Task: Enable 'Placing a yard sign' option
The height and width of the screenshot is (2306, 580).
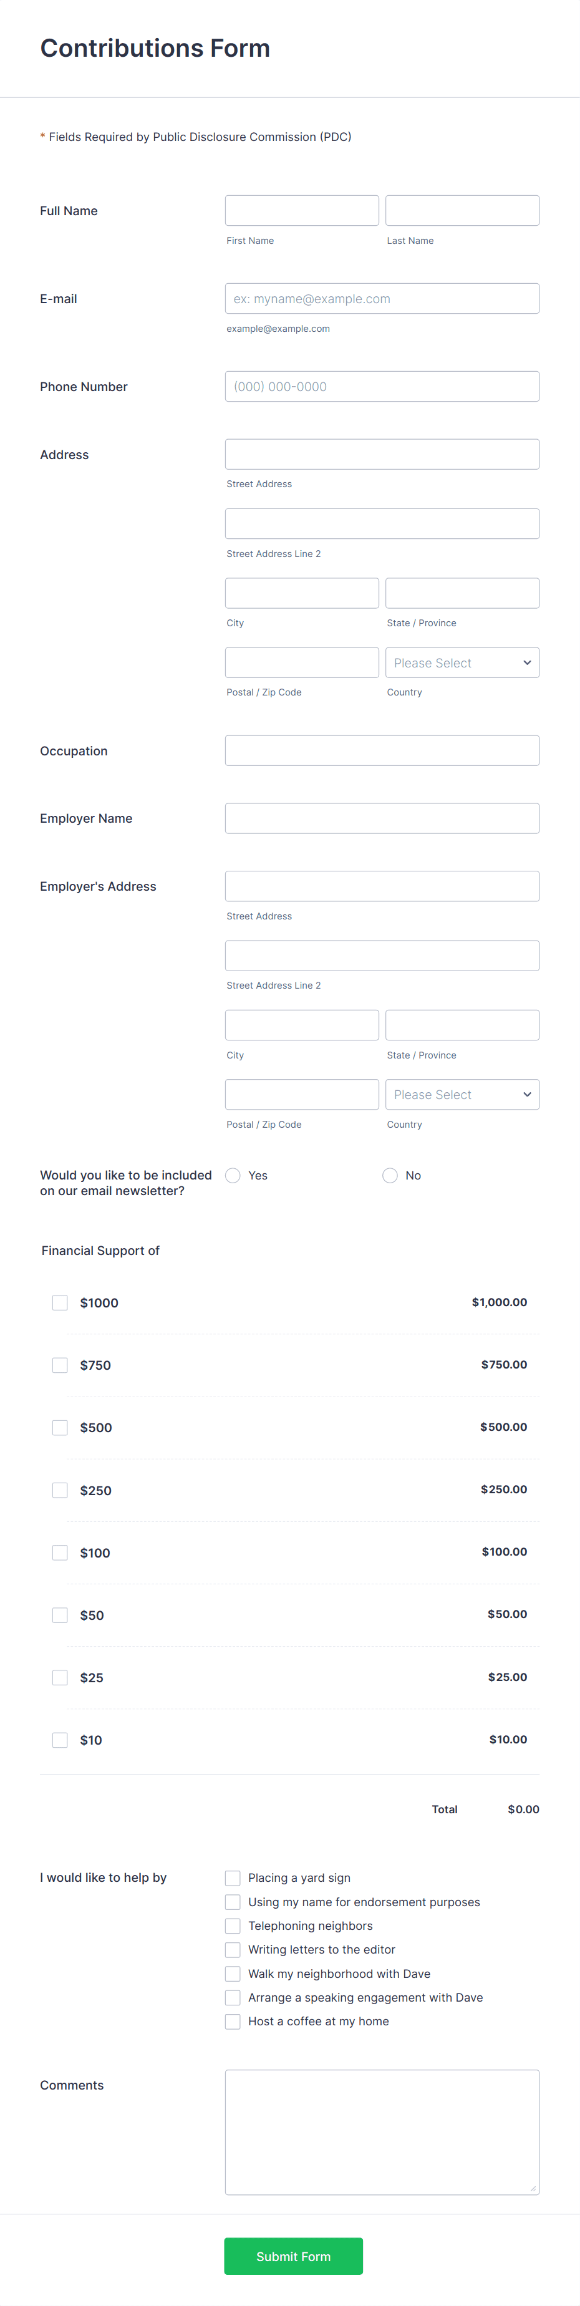Action: point(233,1878)
